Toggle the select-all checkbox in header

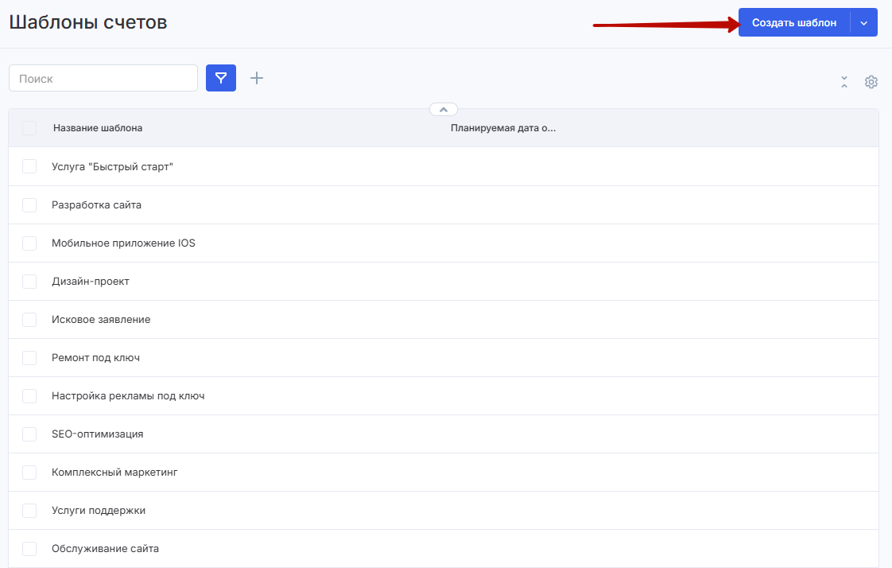coord(29,128)
